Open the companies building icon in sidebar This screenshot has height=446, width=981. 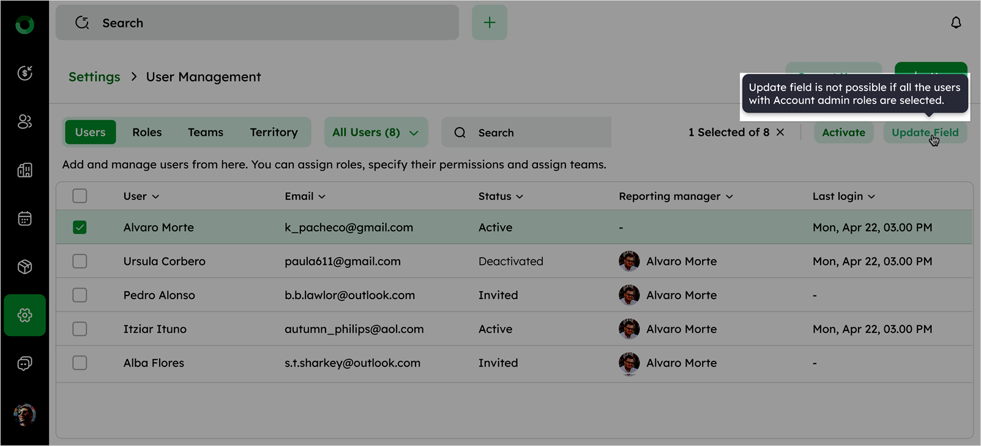[x=25, y=170]
